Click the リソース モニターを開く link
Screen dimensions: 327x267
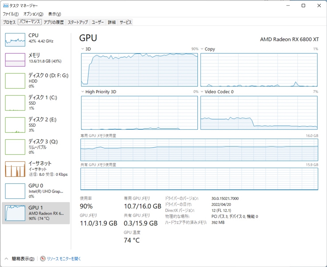64,259
